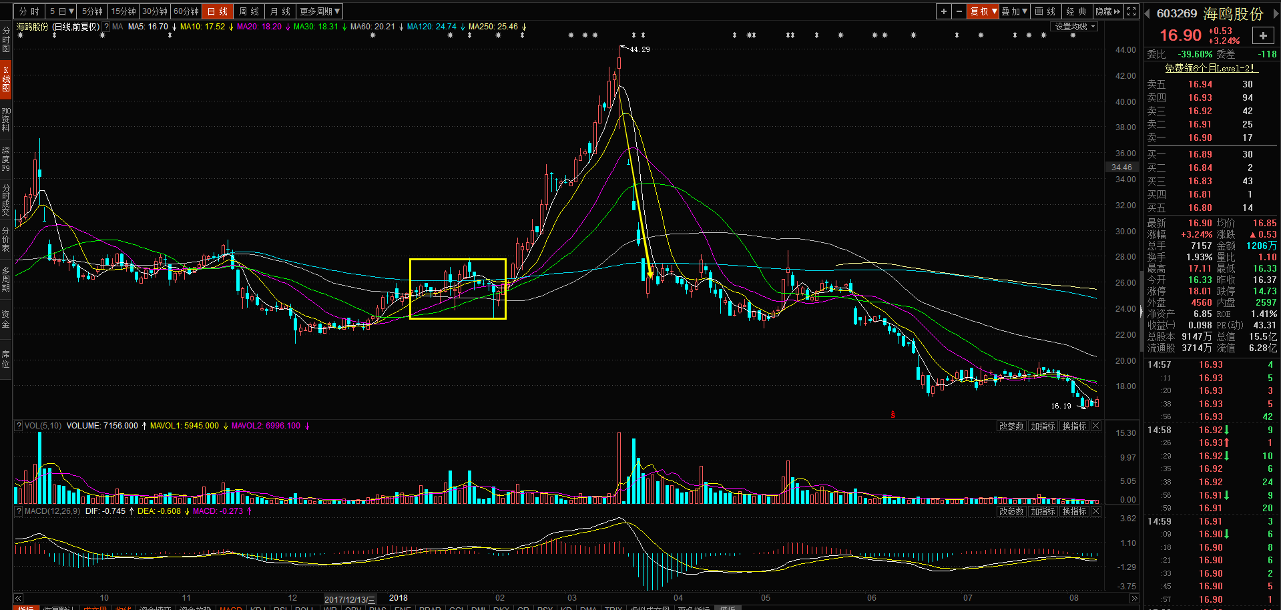Click 卖一 16.90 order book row

(x=1212, y=137)
